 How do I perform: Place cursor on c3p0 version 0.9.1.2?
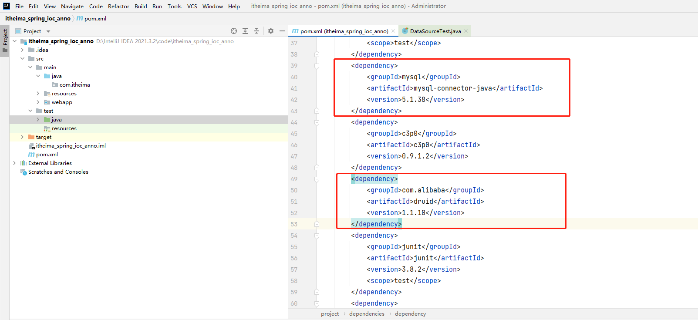[x=415, y=156]
